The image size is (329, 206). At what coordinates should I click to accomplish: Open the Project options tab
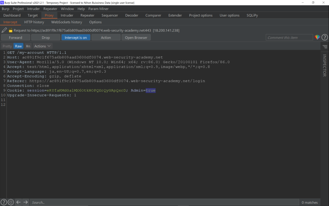coord(201,15)
